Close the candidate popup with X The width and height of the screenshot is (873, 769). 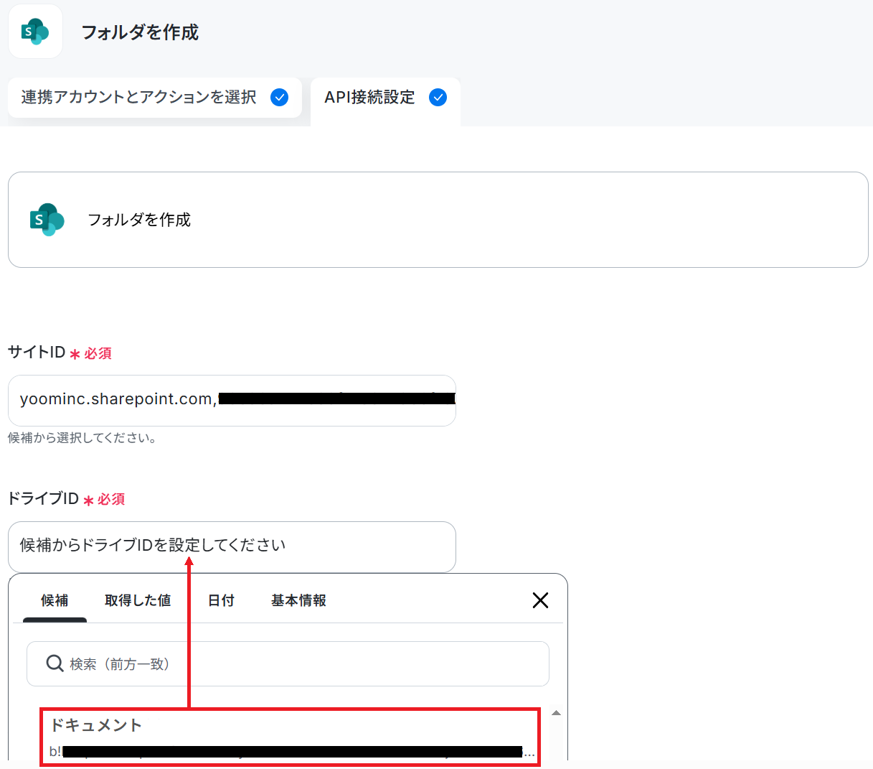[541, 600]
